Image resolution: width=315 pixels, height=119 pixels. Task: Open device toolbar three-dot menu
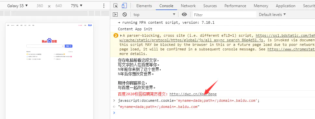click(x=104, y=6)
